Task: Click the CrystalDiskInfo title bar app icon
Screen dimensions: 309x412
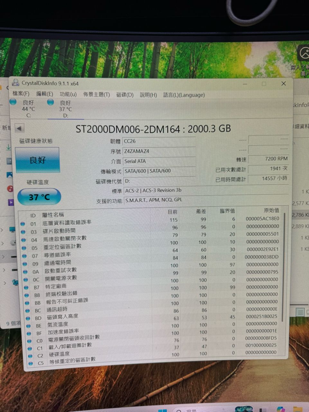Action: click(x=15, y=83)
